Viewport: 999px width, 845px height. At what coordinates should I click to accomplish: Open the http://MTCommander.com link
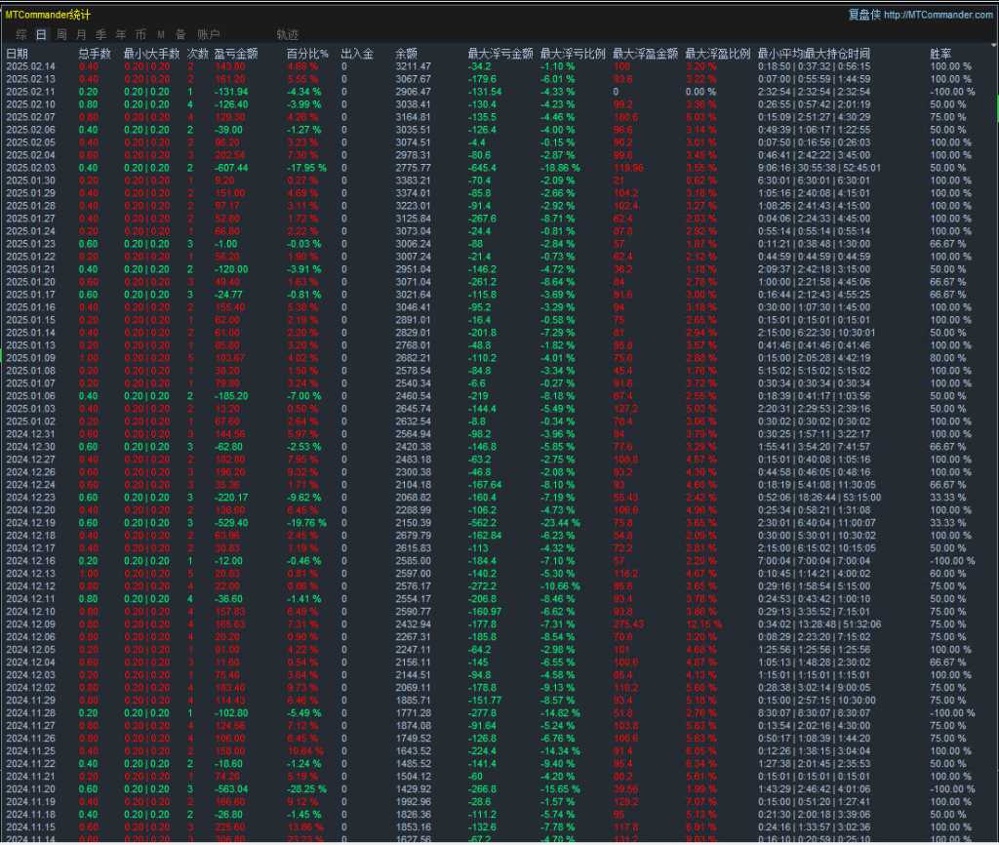(939, 15)
